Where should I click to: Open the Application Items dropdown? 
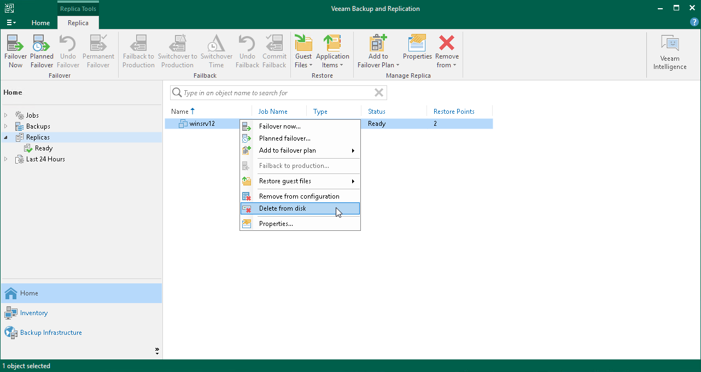pos(332,51)
